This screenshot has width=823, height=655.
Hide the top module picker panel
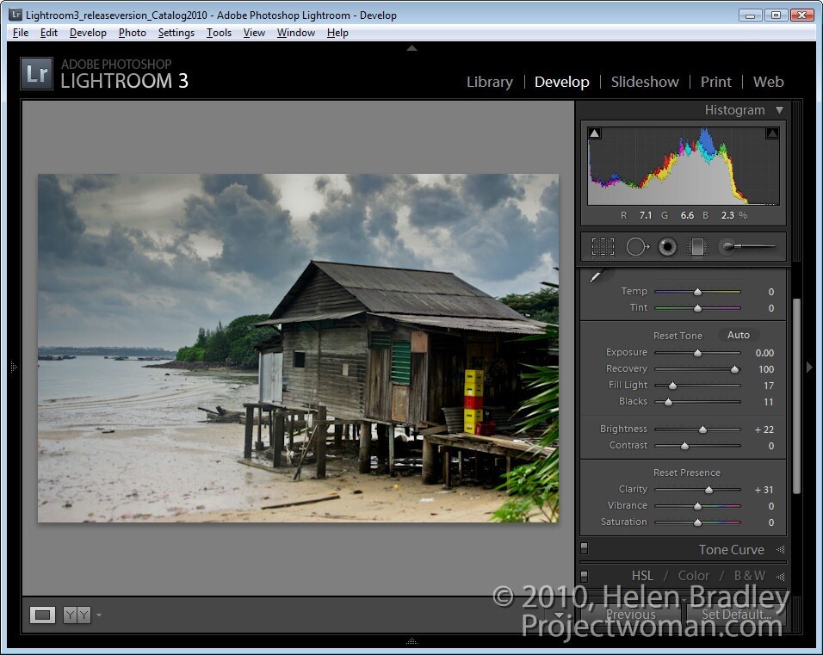(x=412, y=47)
